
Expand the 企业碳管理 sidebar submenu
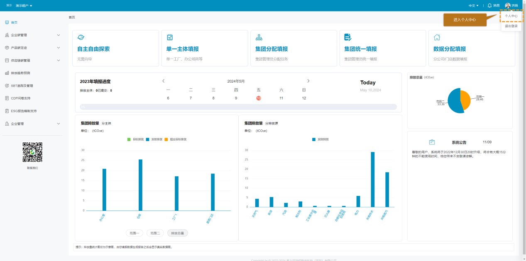pyautogui.click(x=58, y=35)
